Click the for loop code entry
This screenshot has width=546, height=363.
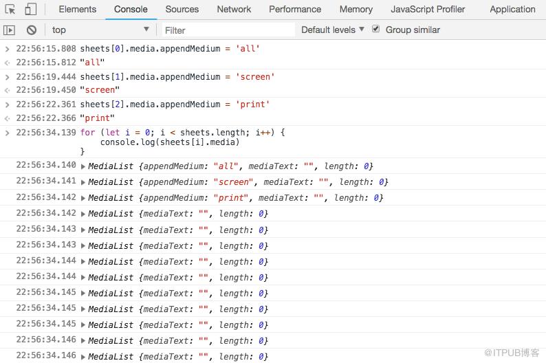coord(182,142)
